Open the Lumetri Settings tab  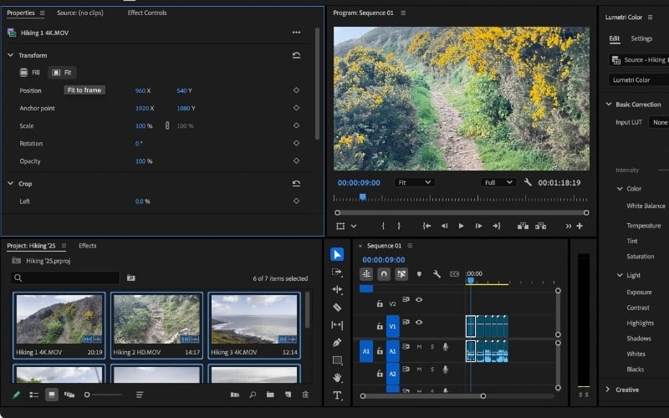tap(641, 38)
